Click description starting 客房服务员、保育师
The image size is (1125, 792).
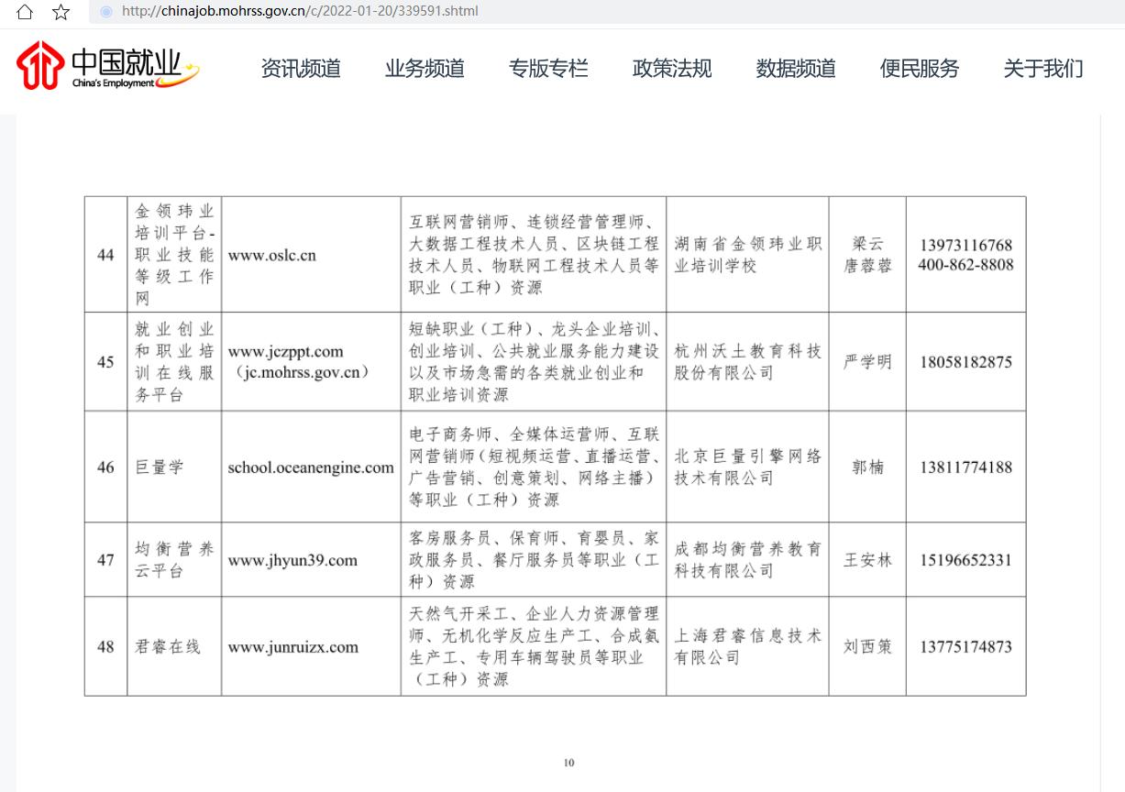coord(534,560)
